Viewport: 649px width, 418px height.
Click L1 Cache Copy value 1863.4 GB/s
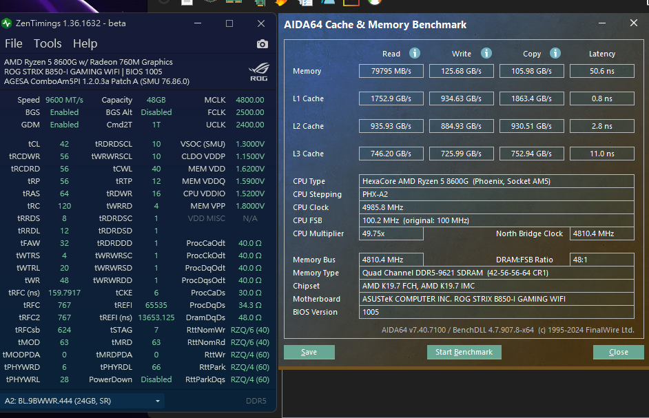(532, 98)
